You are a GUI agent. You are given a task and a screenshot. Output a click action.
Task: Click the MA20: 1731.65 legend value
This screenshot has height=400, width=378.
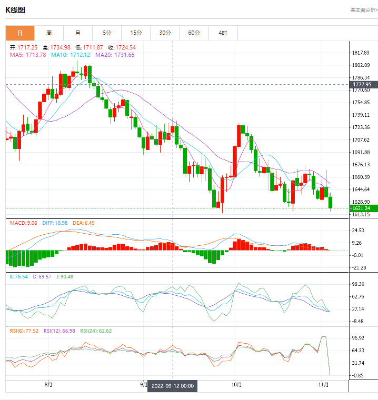[115, 55]
